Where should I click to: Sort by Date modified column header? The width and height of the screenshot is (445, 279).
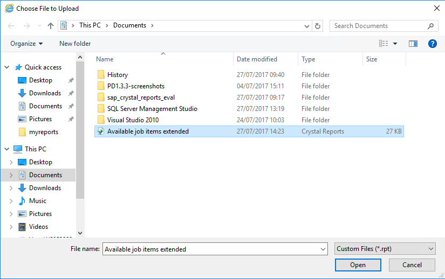pos(257,59)
